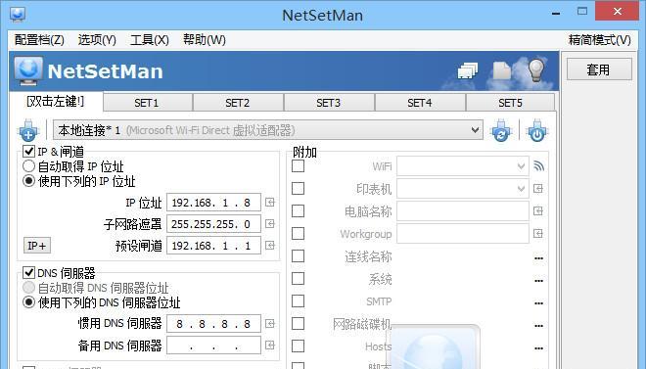Enable the 印表机 checkbox

point(298,189)
